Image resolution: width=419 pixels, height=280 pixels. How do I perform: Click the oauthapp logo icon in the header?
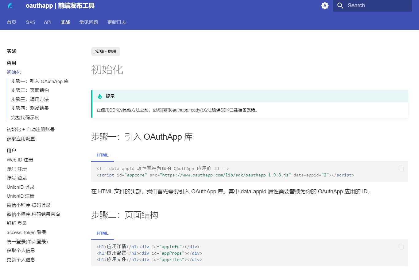[11, 6]
